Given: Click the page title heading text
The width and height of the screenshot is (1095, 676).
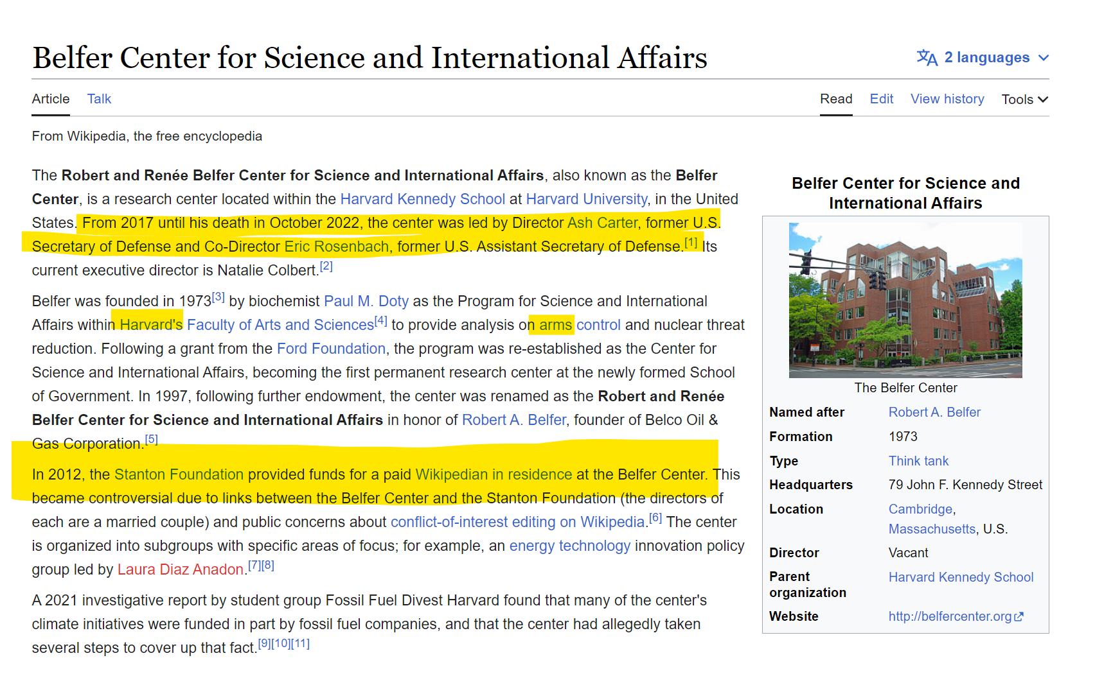Looking at the screenshot, I should coord(370,58).
